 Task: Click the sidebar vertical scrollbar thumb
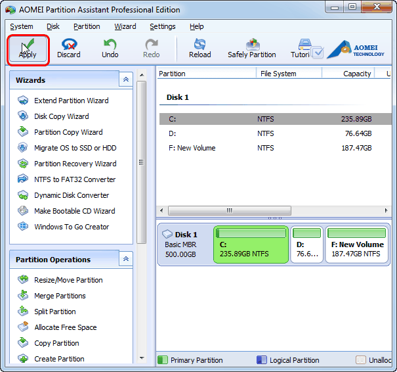142,162
